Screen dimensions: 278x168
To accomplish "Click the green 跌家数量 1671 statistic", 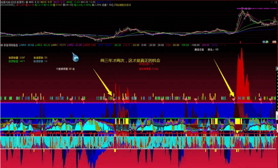I will [x=17, y=61].
